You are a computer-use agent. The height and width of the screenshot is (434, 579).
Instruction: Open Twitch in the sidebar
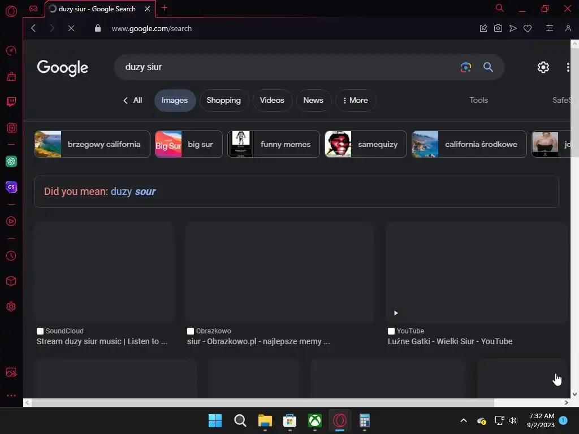click(x=11, y=102)
